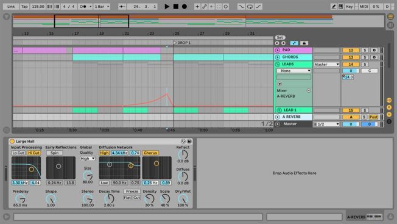Launch the A REVERB track play icon
This screenshot has width=397, height=224.
[278, 117]
